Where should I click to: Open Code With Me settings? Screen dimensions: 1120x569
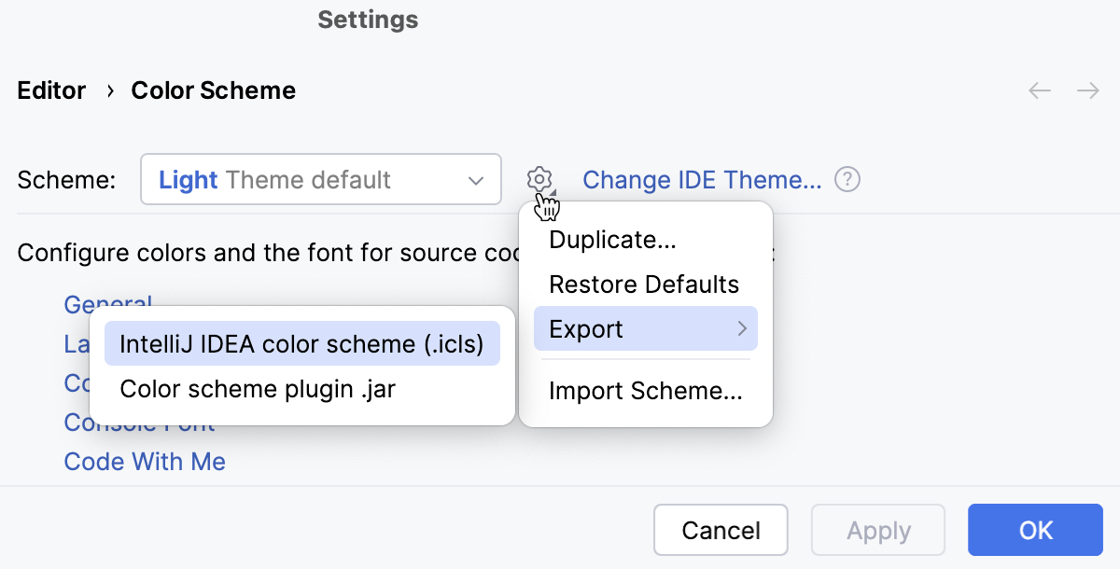pyautogui.click(x=145, y=461)
